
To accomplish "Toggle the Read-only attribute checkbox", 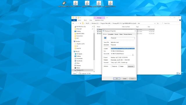I will 111,66.
